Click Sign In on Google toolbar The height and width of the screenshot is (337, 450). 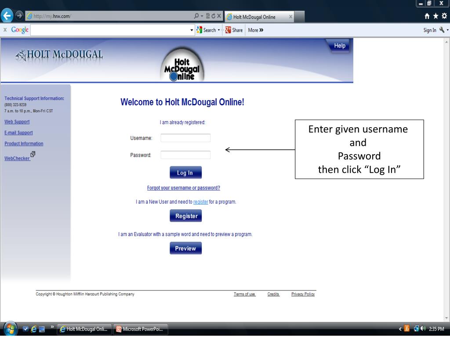click(x=430, y=30)
